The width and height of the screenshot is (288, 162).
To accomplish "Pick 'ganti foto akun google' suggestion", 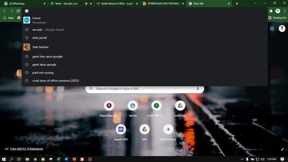I will click(x=144, y=57).
